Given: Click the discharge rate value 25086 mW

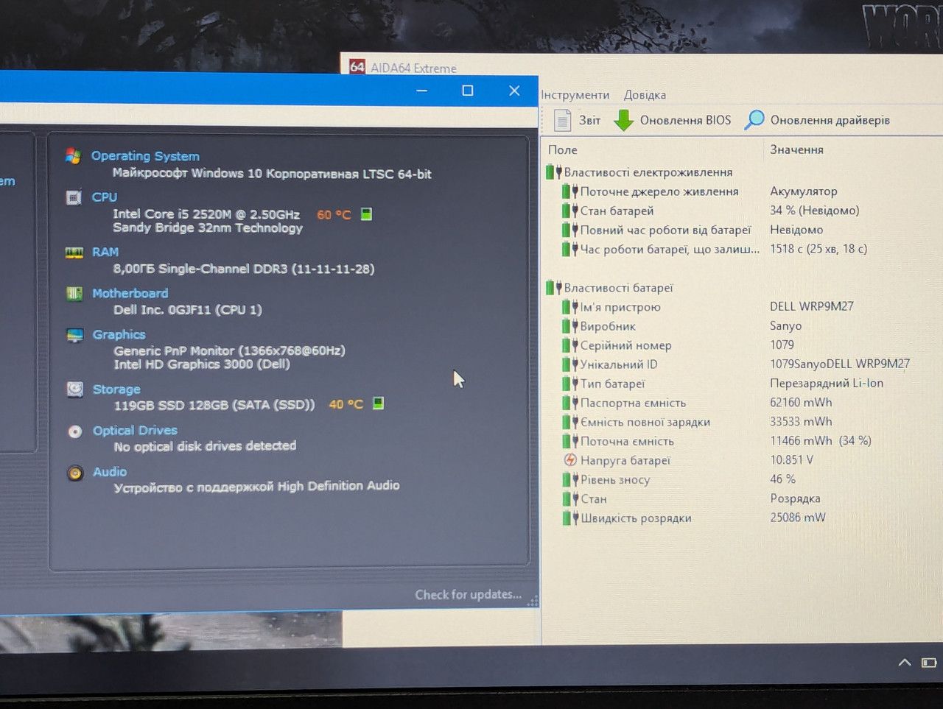Looking at the screenshot, I should pos(798,518).
